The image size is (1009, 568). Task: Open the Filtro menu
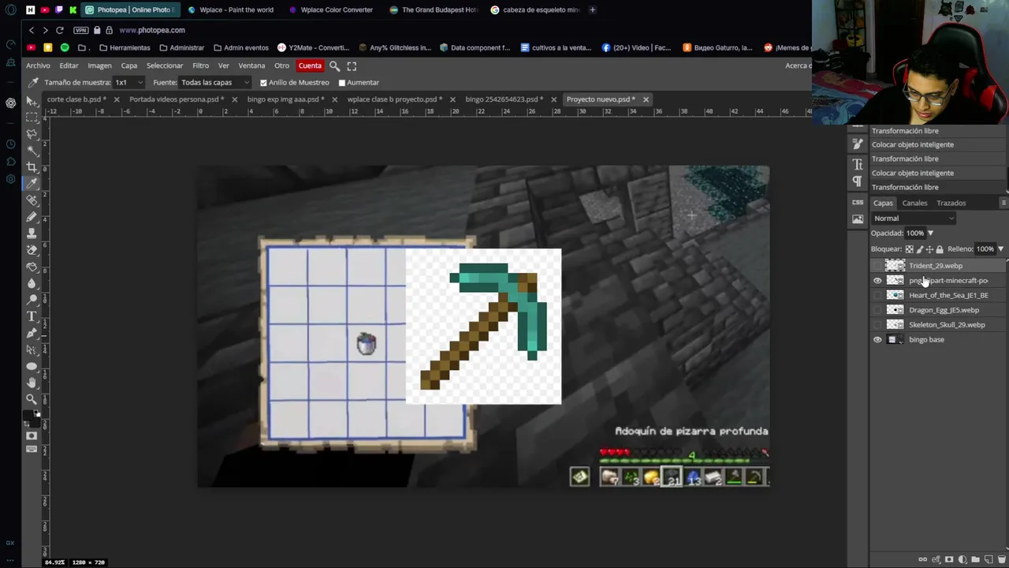pyautogui.click(x=201, y=66)
